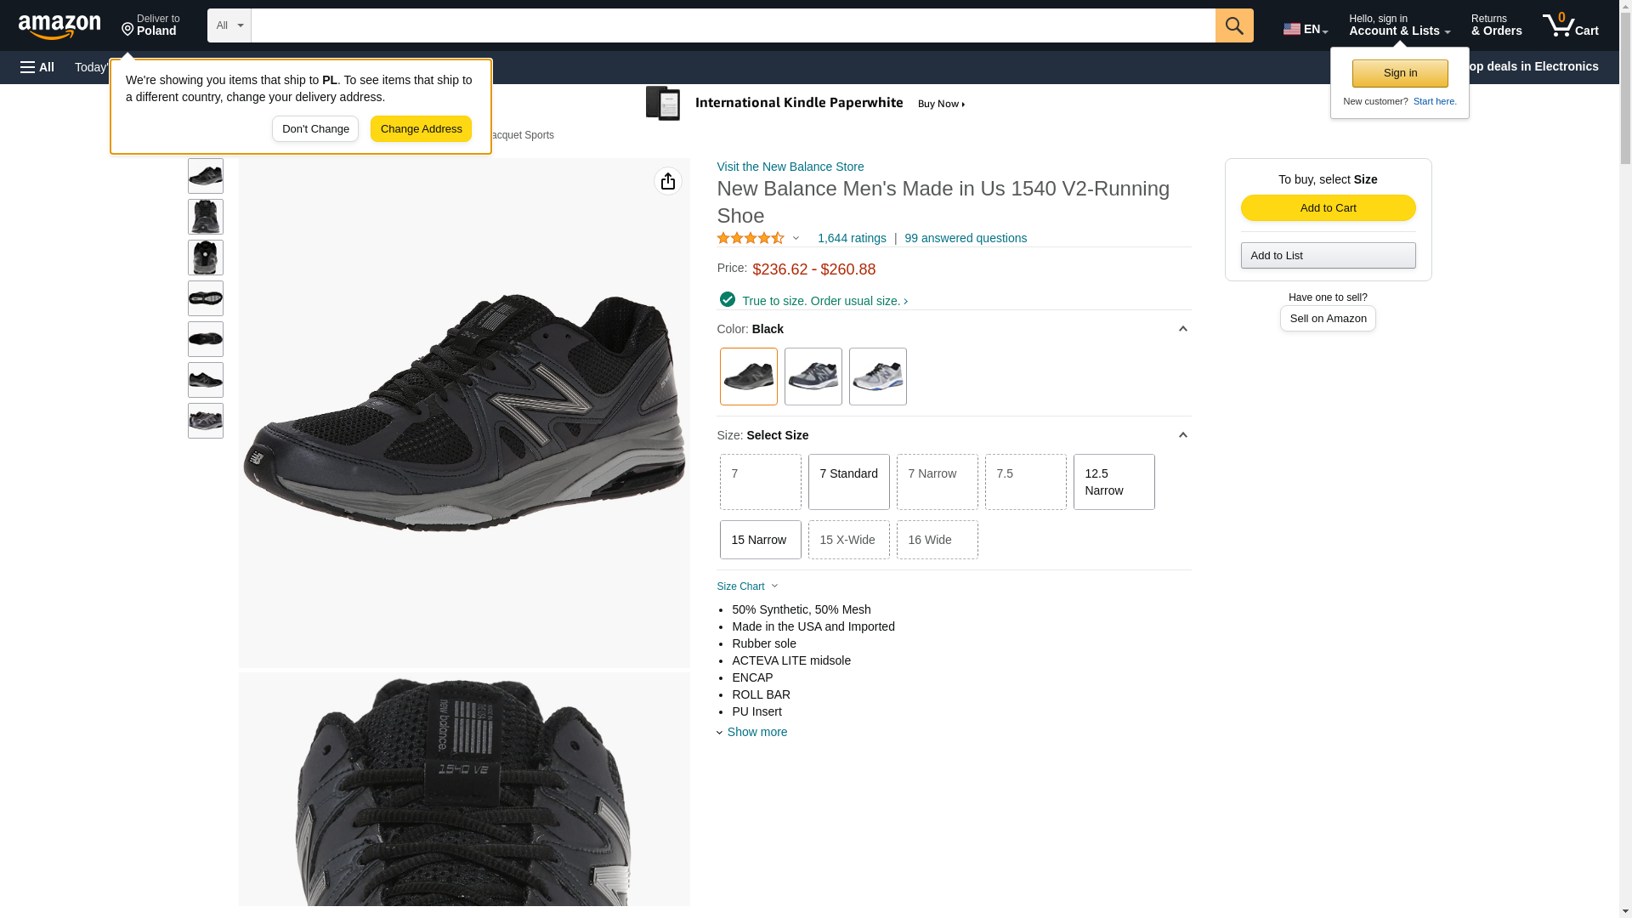
Task: Open the All search category dropdown
Action: point(229,25)
